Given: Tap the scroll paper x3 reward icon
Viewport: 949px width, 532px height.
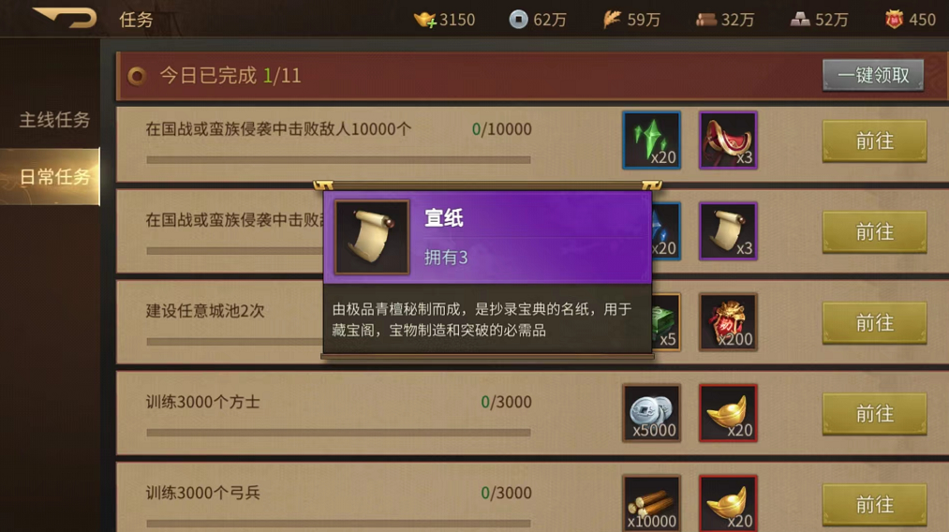Looking at the screenshot, I should coord(728,231).
